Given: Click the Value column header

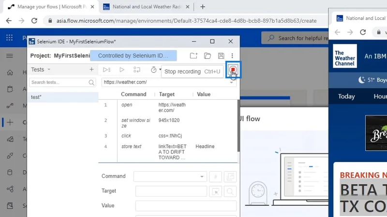Looking at the screenshot, I should pos(204,94).
